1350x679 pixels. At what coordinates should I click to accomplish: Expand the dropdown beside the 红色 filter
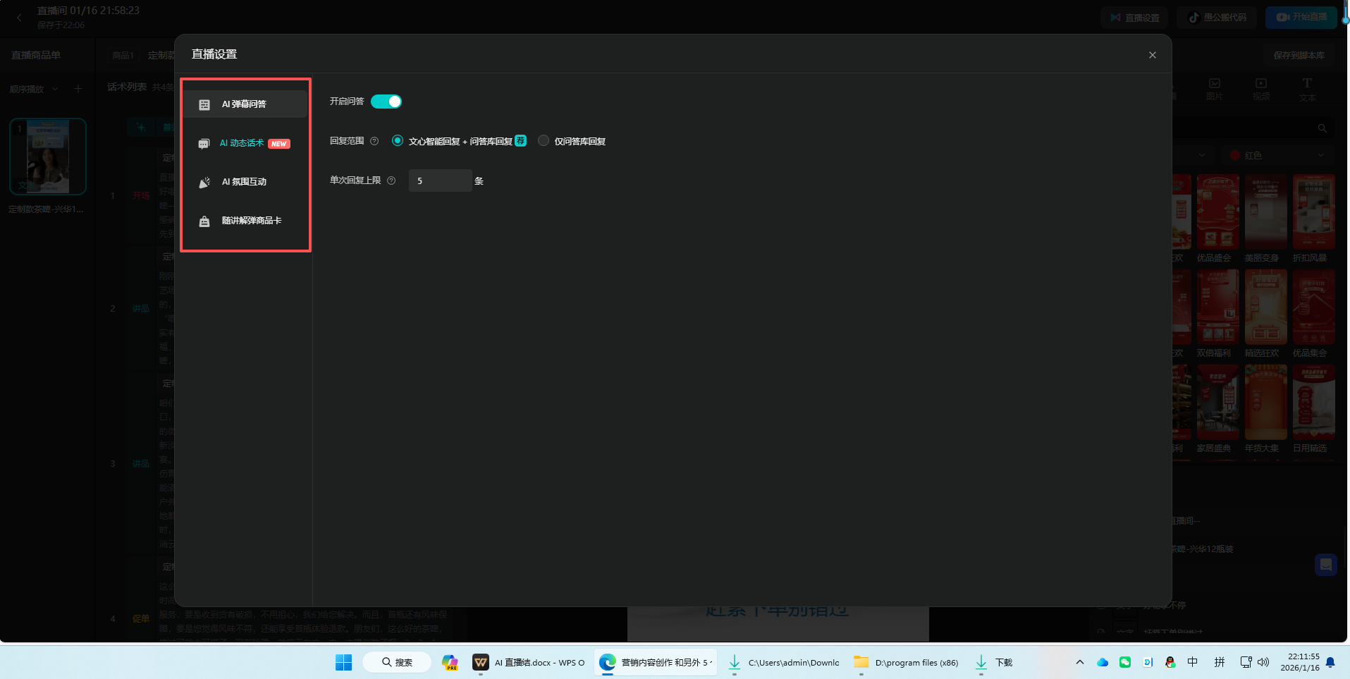[x=1201, y=155]
